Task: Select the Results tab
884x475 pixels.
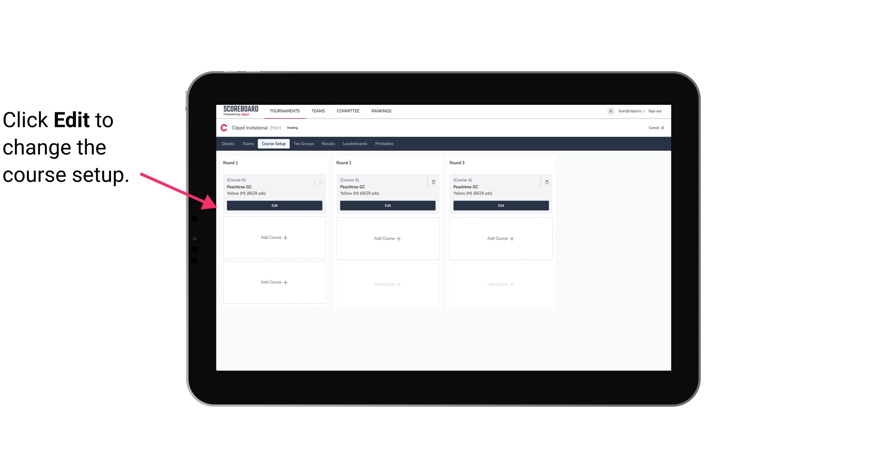Action: 328,143
